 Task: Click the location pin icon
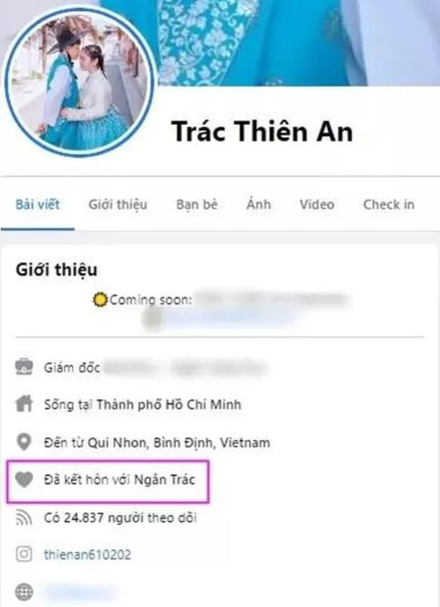click(x=24, y=442)
